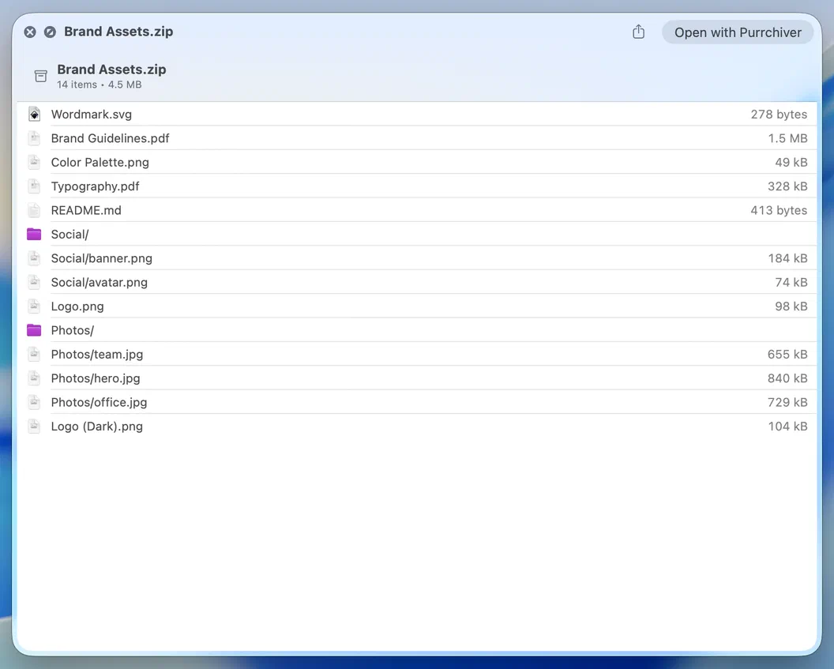
Task: Click the Logo.png file icon
Action: 34,306
